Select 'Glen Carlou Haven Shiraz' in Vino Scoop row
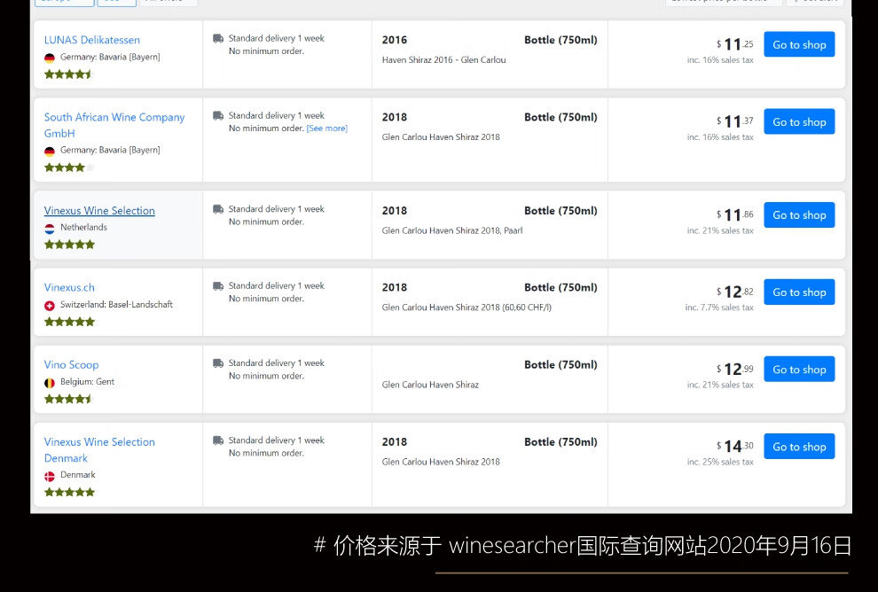Image resolution: width=878 pixels, height=592 pixels. [430, 385]
